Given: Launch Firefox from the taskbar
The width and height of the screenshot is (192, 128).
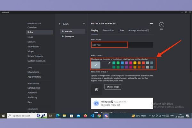Looking at the screenshot, I should point(85,116).
